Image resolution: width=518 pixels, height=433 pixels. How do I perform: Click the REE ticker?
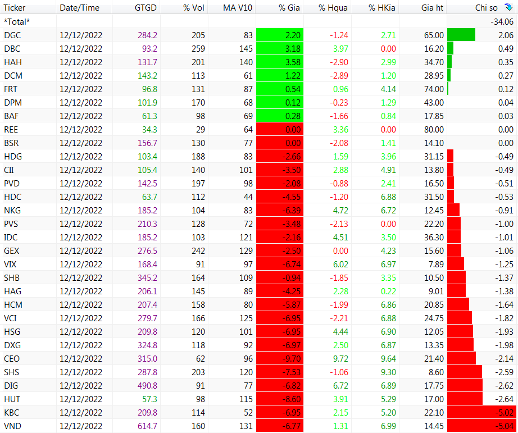11,130
